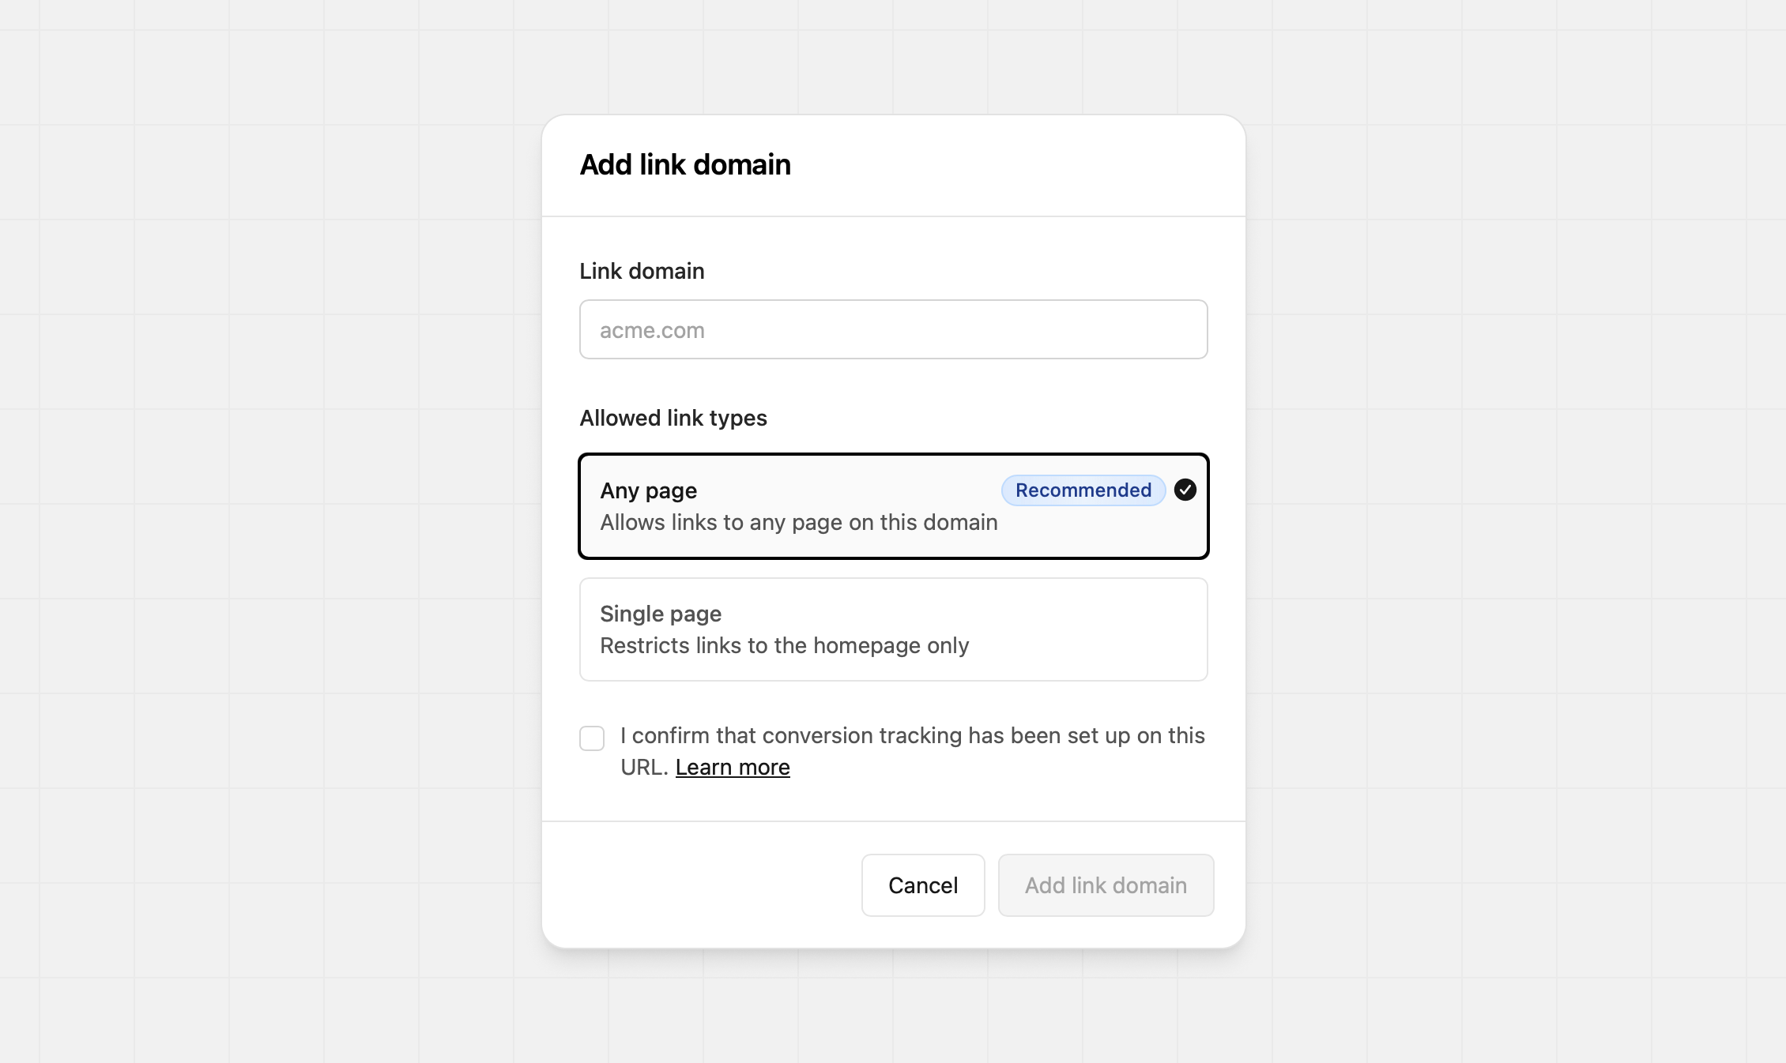Click the Single page title text
Image resolution: width=1786 pixels, height=1063 pixels.
tap(661, 614)
